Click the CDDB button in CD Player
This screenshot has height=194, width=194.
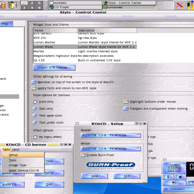point(174,183)
